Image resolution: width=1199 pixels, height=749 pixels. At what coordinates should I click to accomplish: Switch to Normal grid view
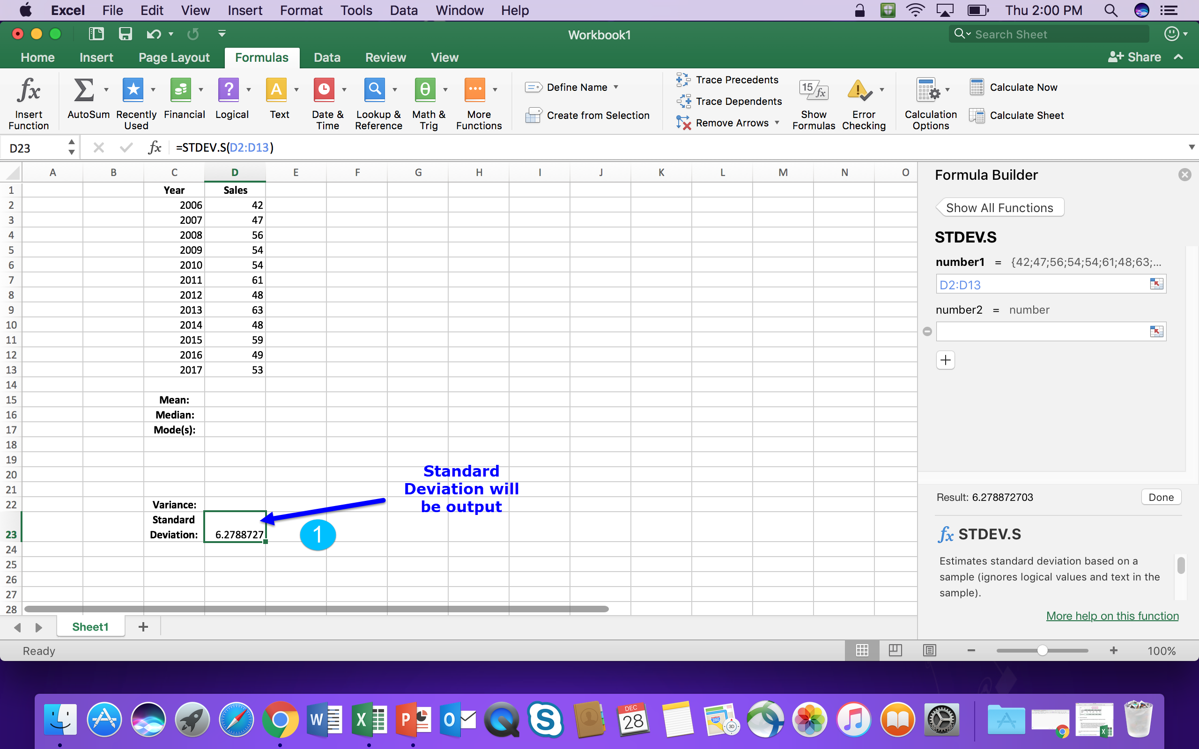click(x=862, y=650)
